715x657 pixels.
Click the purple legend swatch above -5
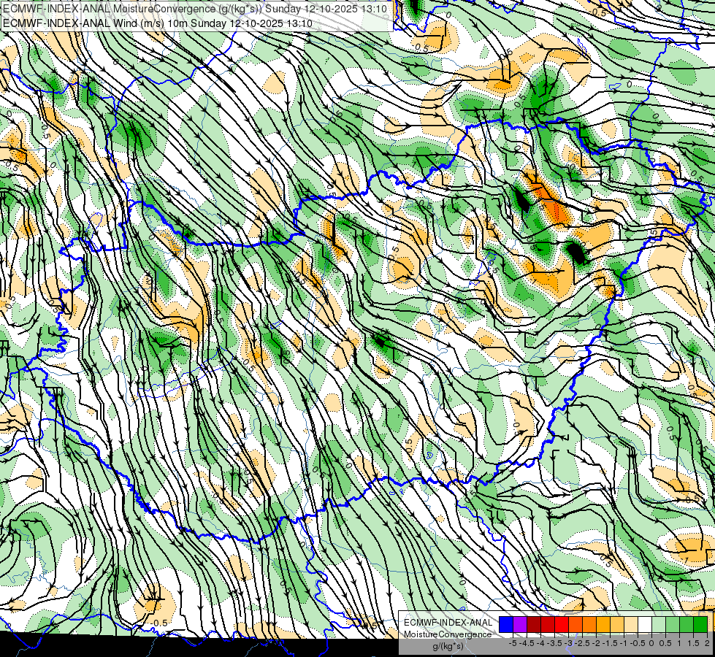(x=520, y=625)
